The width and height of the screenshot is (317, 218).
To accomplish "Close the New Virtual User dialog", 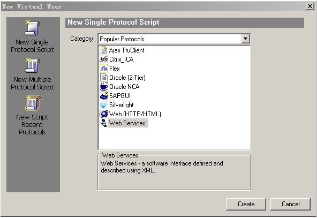I will pos(310,6).
